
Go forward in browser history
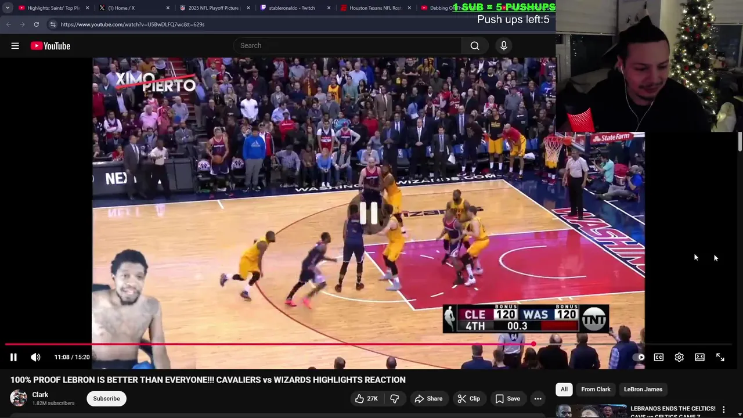click(x=22, y=24)
